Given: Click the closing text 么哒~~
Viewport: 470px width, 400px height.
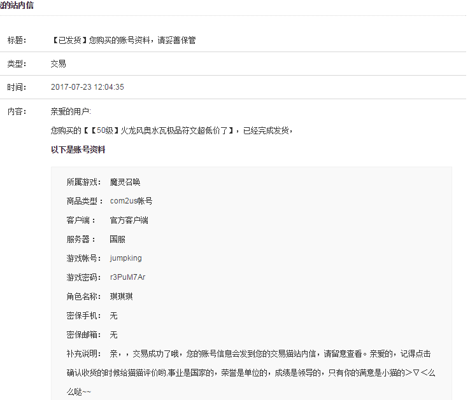Looking at the screenshot, I should click(78, 392).
